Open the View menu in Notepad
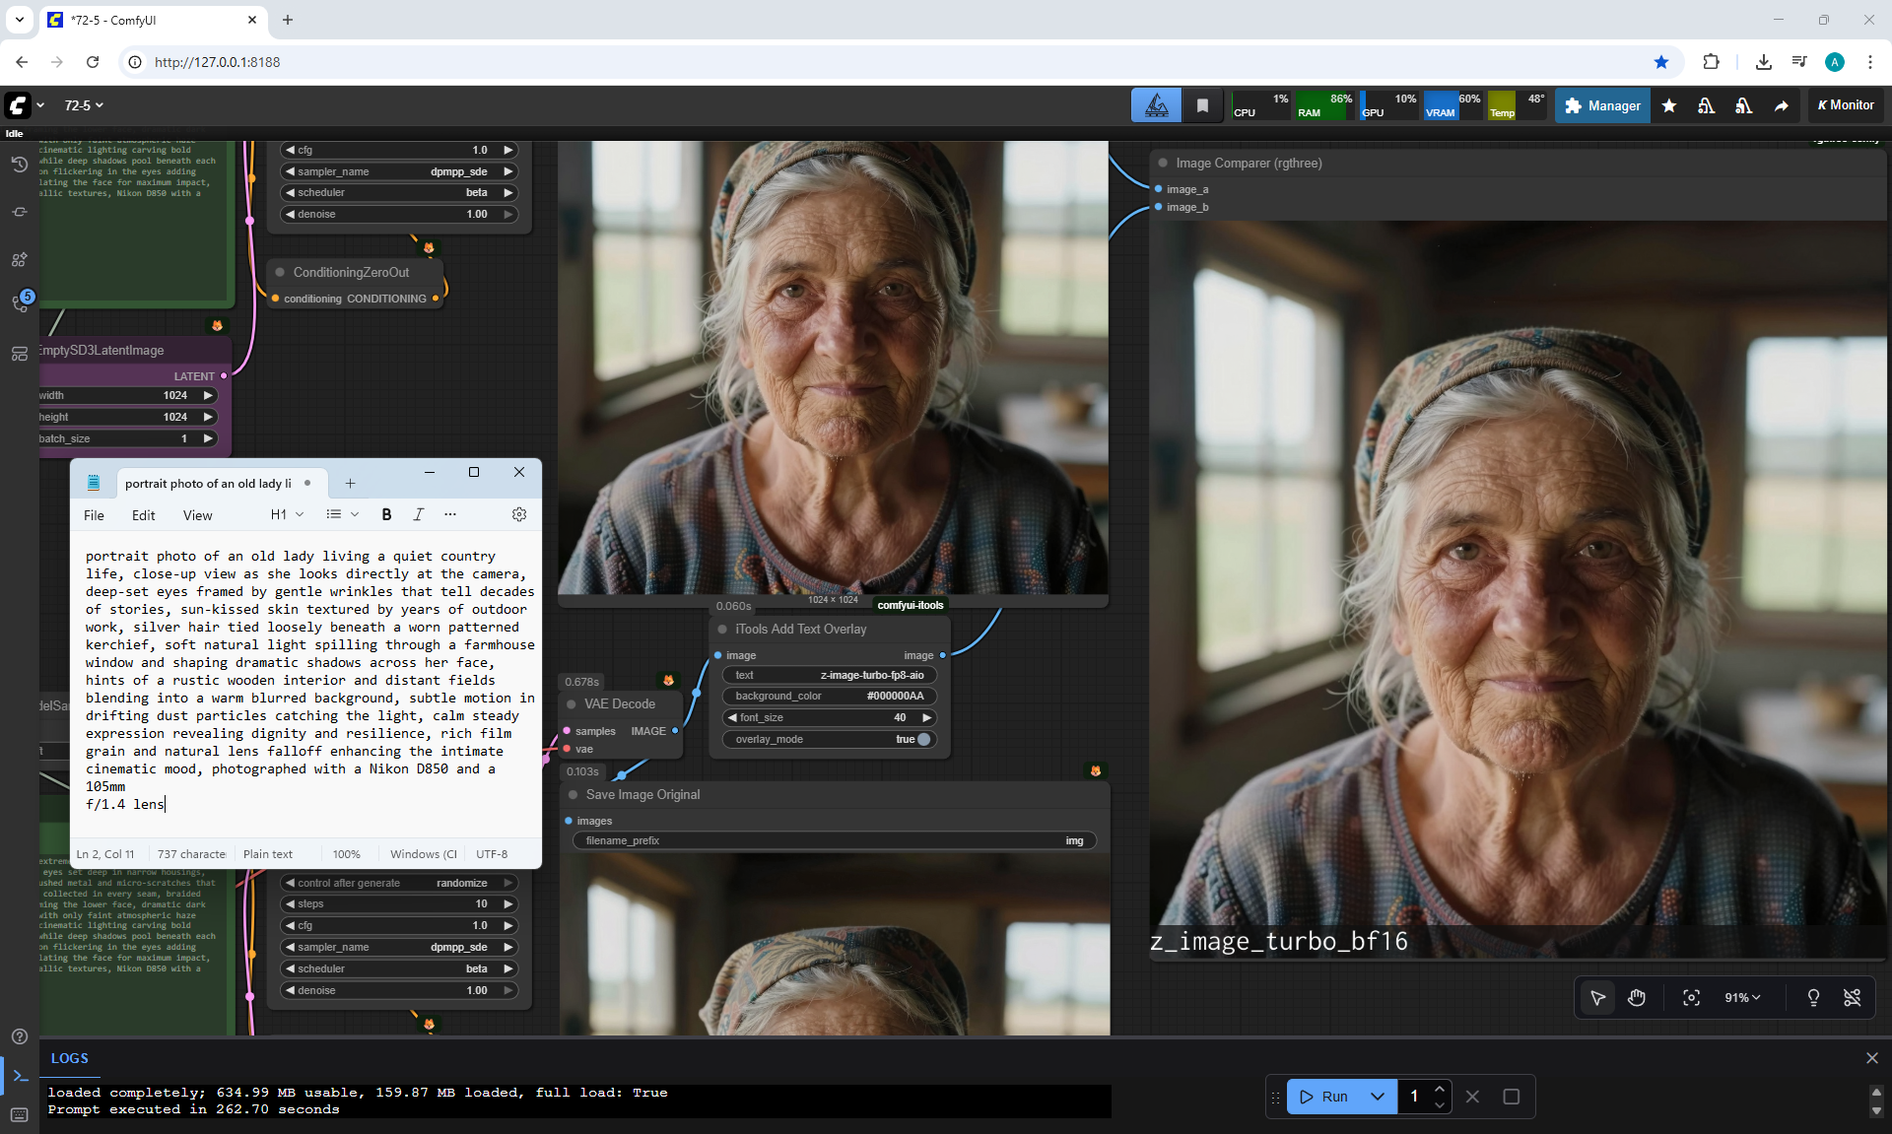Viewport: 1892px width, 1134px height. pos(197,515)
